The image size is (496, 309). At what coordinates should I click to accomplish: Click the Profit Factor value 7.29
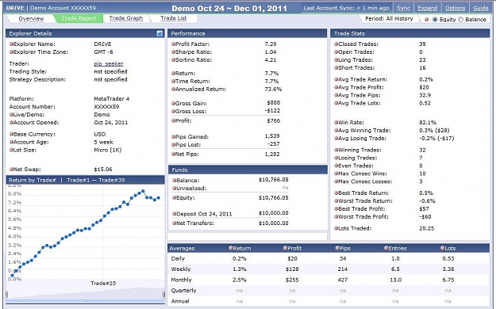[x=271, y=44]
